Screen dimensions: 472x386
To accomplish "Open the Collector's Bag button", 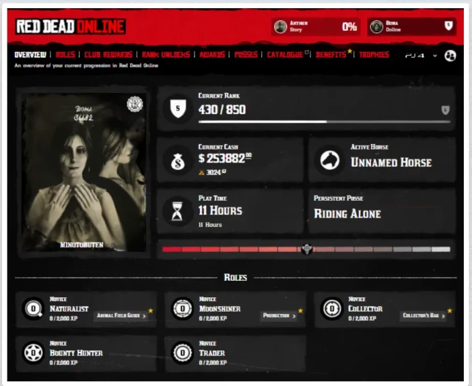I will click(x=424, y=316).
